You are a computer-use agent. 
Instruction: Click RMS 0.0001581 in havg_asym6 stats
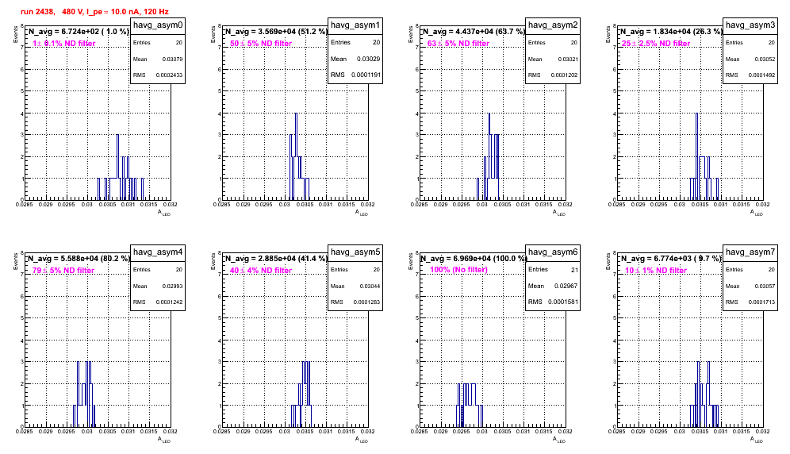click(553, 302)
